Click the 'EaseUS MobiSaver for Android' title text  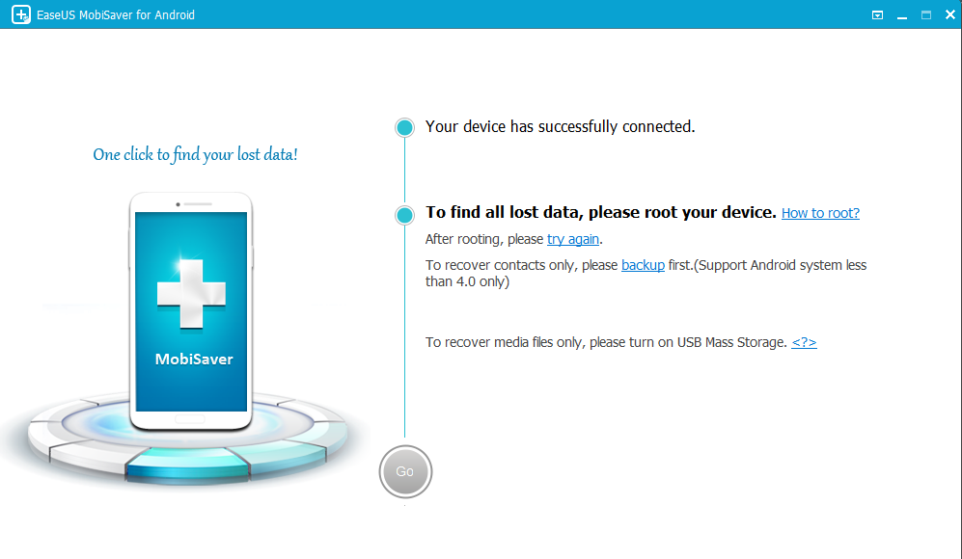click(116, 14)
